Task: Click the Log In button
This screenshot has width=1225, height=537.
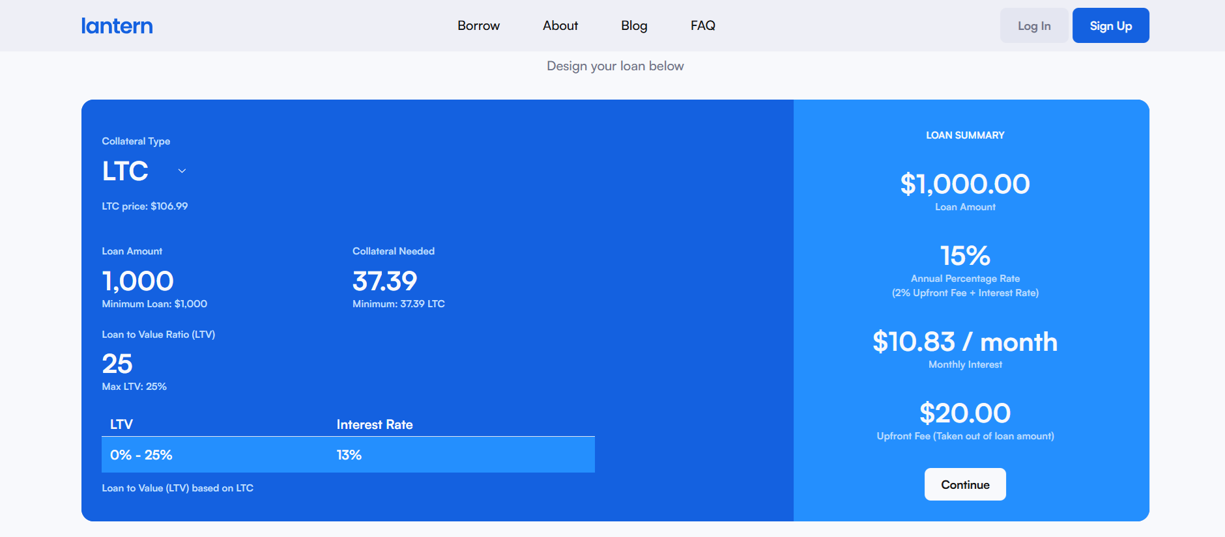Action: (x=1034, y=25)
